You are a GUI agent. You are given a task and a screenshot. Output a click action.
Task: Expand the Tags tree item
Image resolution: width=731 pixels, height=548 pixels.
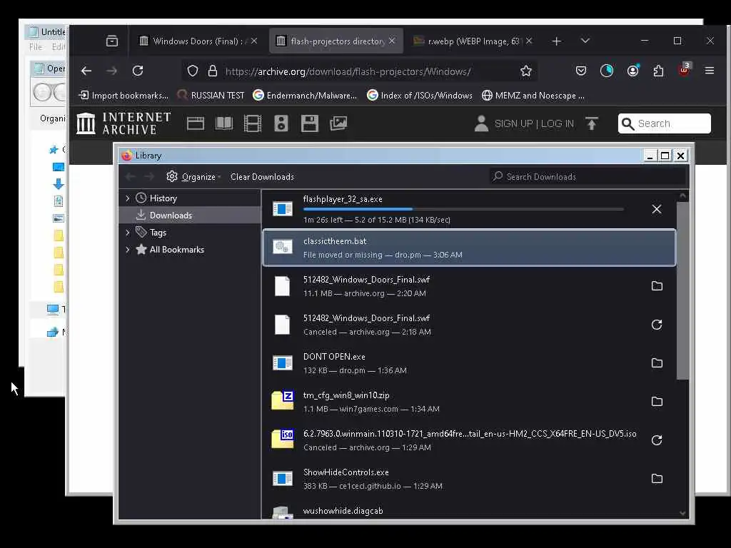pyautogui.click(x=128, y=233)
